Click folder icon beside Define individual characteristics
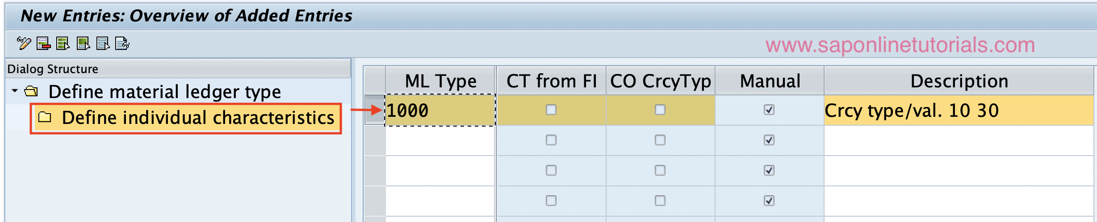The height and width of the screenshot is (222, 1097). click(x=45, y=118)
